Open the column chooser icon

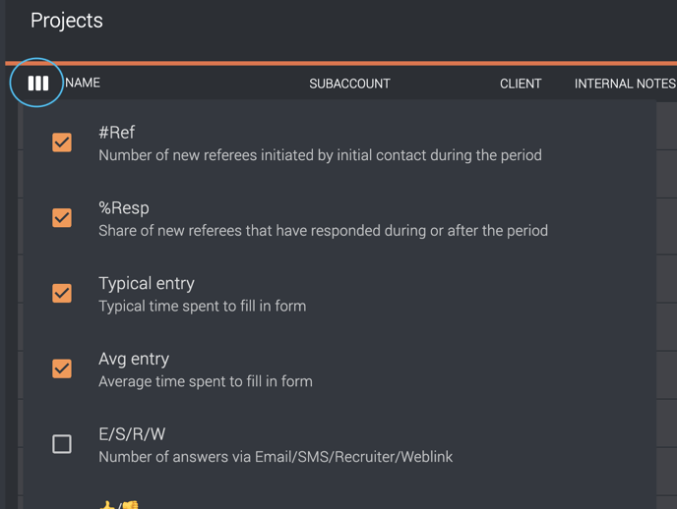point(38,84)
